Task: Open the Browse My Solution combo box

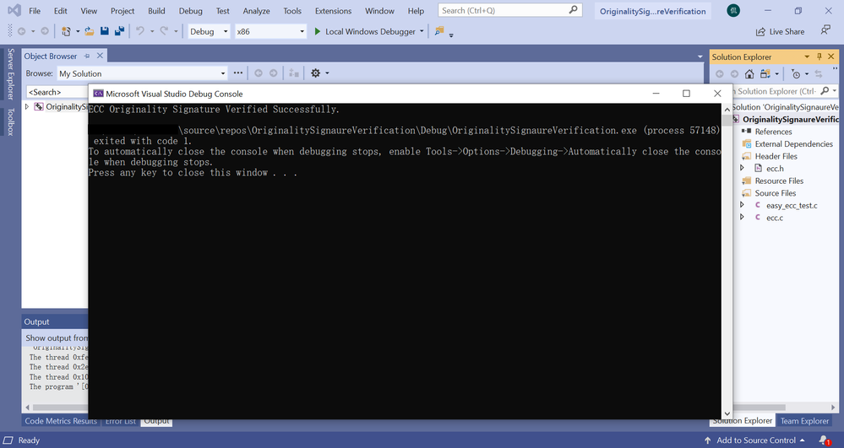Action: [143, 73]
